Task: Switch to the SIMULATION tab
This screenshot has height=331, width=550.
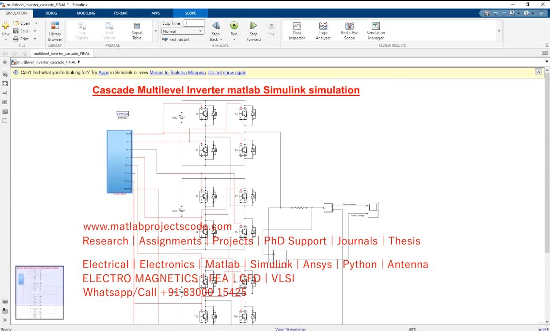Action: (x=16, y=13)
